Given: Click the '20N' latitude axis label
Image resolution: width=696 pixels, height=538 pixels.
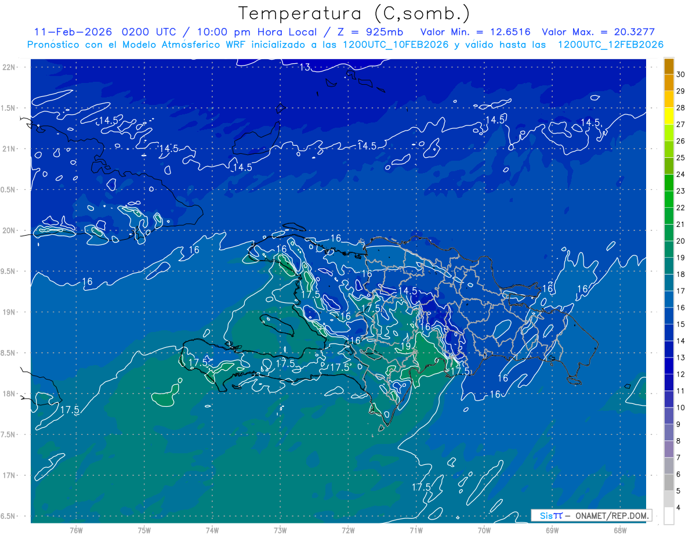Looking at the screenshot, I should coord(9,230).
